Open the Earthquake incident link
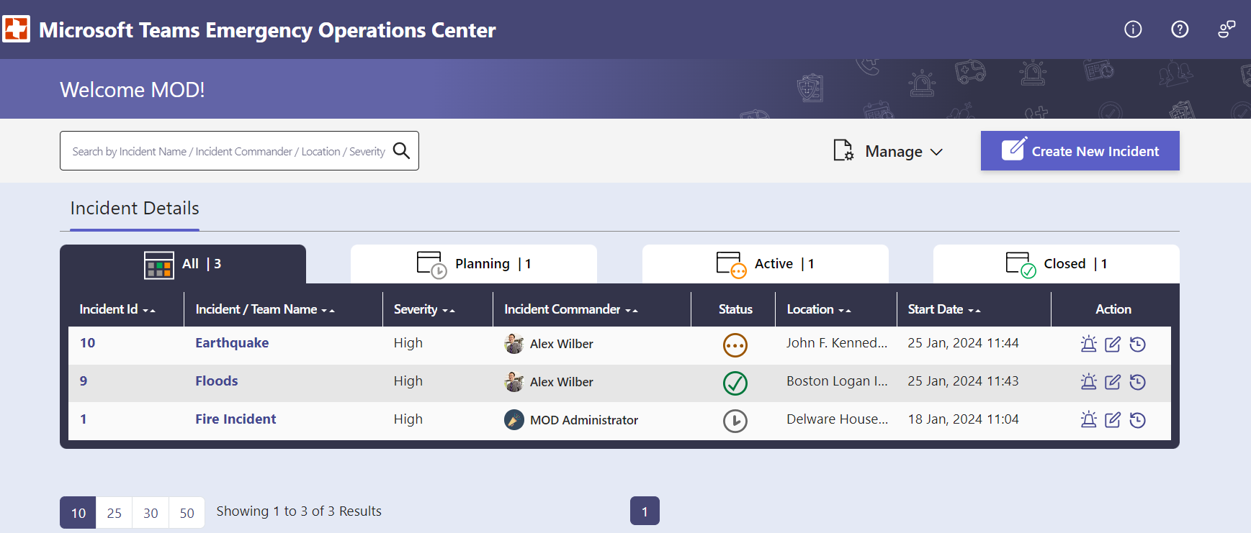1251x533 pixels. pyautogui.click(x=232, y=343)
